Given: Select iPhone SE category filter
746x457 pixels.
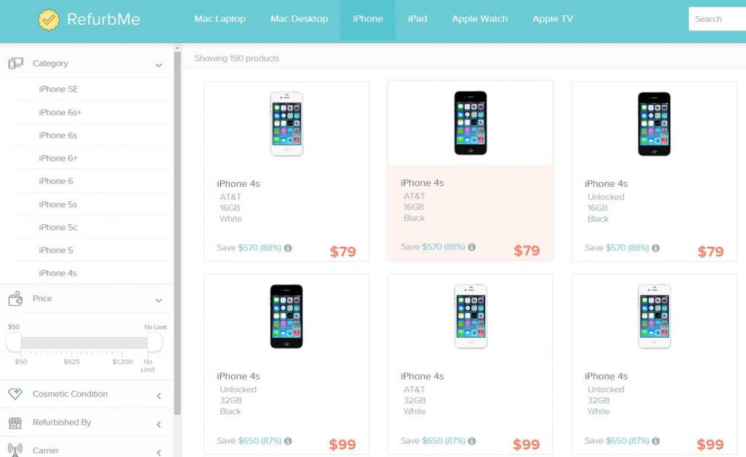Looking at the screenshot, I should coord(58,89).
